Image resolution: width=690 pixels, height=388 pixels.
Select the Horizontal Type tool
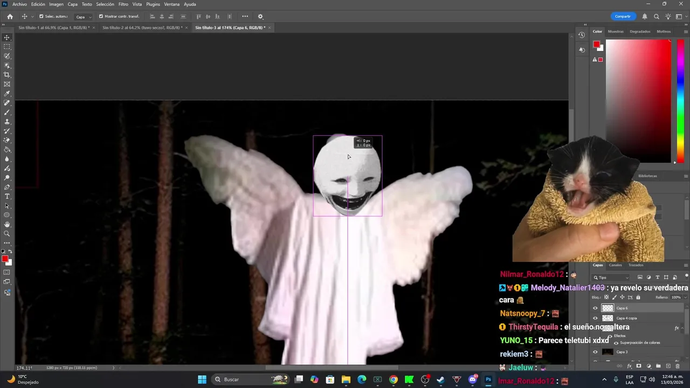coord(7,196)
